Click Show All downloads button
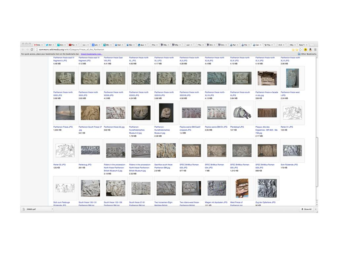Image resolution: width=338 pixels, height=254 pixels. [x=306, y=209]
